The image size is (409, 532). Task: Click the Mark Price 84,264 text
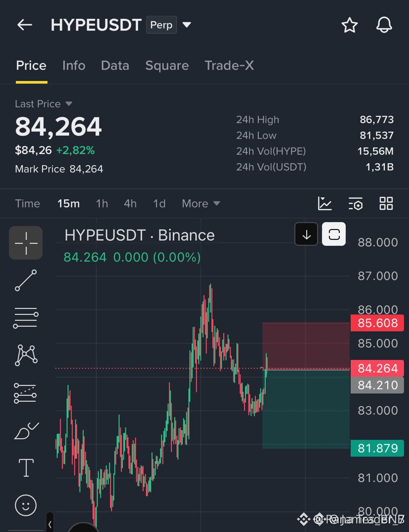click(x=59, y=169)
